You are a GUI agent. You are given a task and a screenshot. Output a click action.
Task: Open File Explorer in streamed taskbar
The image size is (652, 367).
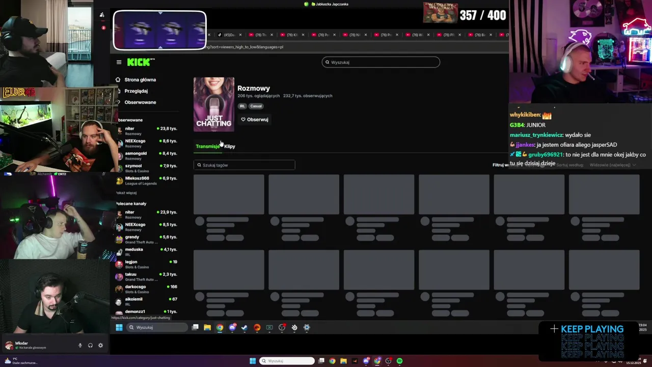[x=207, y=327]
